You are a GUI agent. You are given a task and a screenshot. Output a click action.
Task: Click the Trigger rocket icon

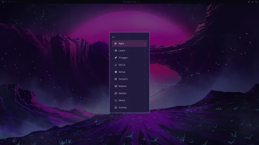pyautogui.click(x=116, y=58)
